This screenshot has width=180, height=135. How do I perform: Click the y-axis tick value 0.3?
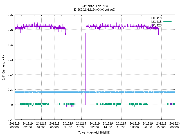(x=10, y=60)
